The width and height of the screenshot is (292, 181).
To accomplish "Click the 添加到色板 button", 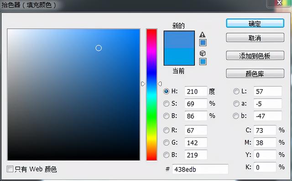I will click(255, 55).
